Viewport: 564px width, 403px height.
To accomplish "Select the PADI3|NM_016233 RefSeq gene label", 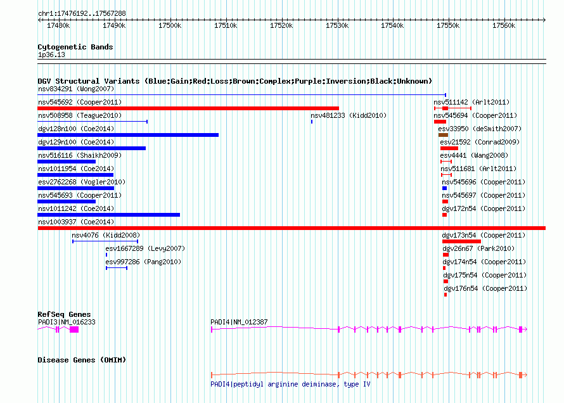I will pos(67,322).
